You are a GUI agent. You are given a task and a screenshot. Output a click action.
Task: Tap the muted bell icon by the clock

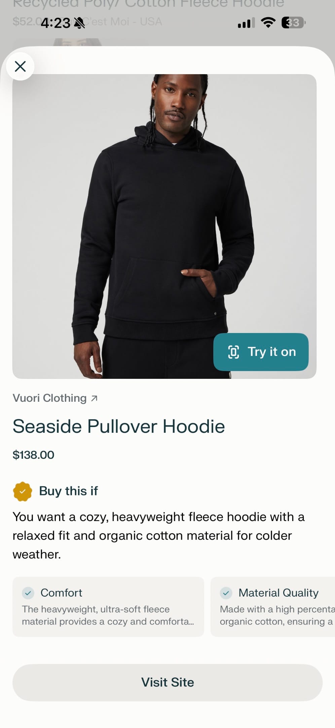pyautogui.click(x=79, y=23)
